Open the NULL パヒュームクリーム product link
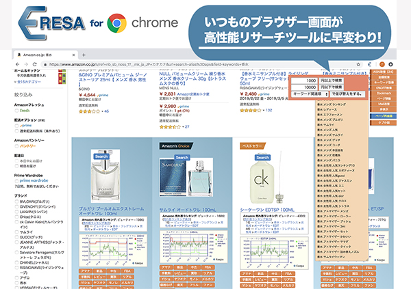The width and height of the screenshot is (411, 289). coord(192,79)
